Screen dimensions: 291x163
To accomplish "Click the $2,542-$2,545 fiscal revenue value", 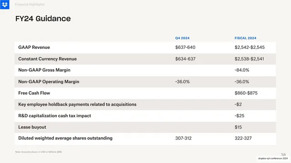I will coord(250,47).
